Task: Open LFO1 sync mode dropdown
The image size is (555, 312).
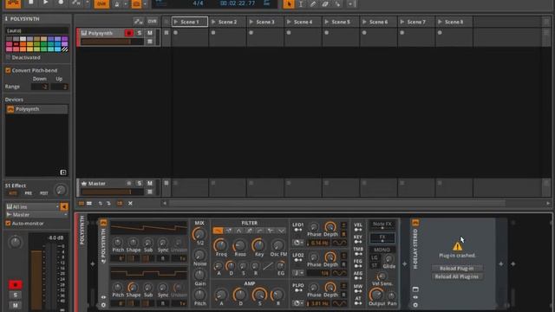Action: (298, 243)
